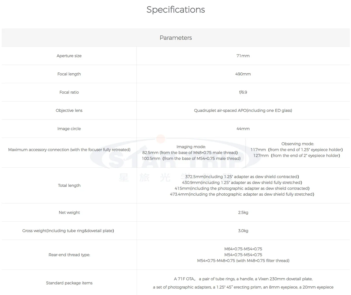Click the M48×0.75 filter thread line

(x=243, y=261)
